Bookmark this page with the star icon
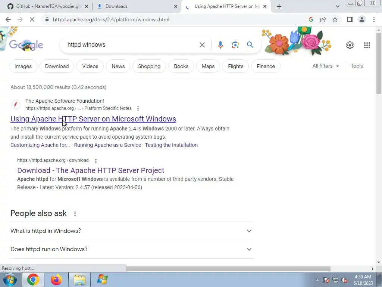The width and height of the screenshot is (382, 287). pyautogui.click(x=335, y=19)
